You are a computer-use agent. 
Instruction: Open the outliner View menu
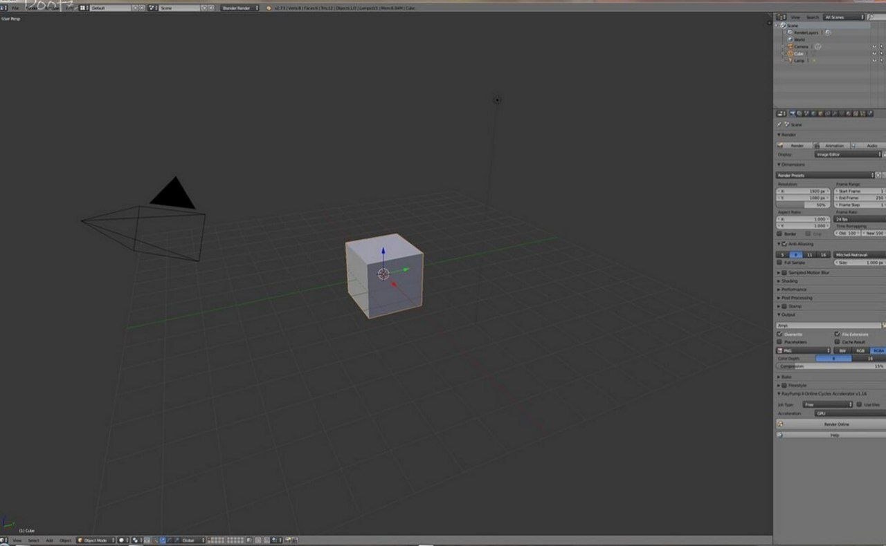tap(795, 17)
